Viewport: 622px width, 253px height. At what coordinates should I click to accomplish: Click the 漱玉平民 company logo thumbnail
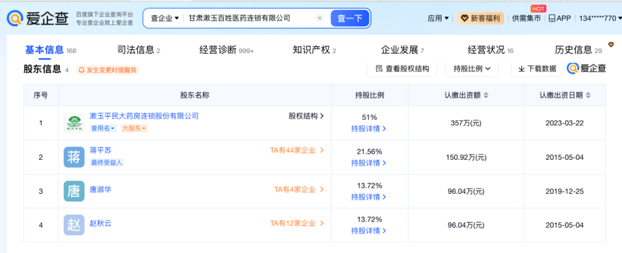pyautogui.click(x=74, y=122)
